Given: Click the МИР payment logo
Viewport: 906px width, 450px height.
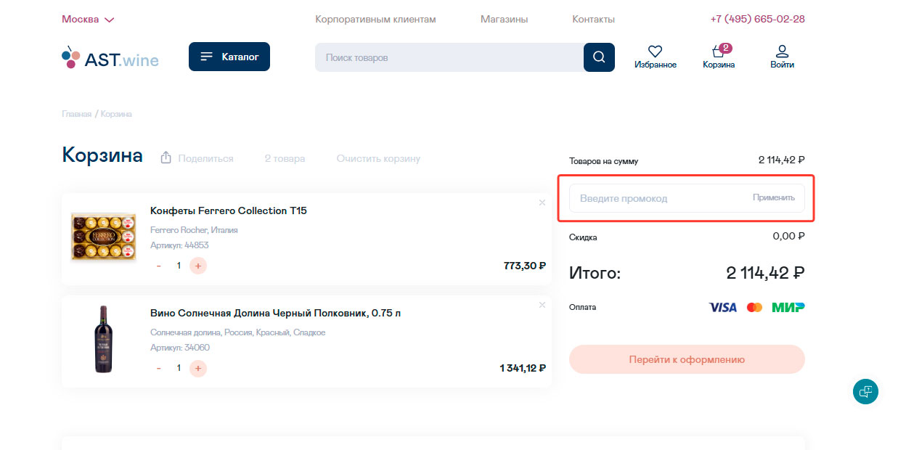Looking at the screenshot, I should (x=788, y=307).
